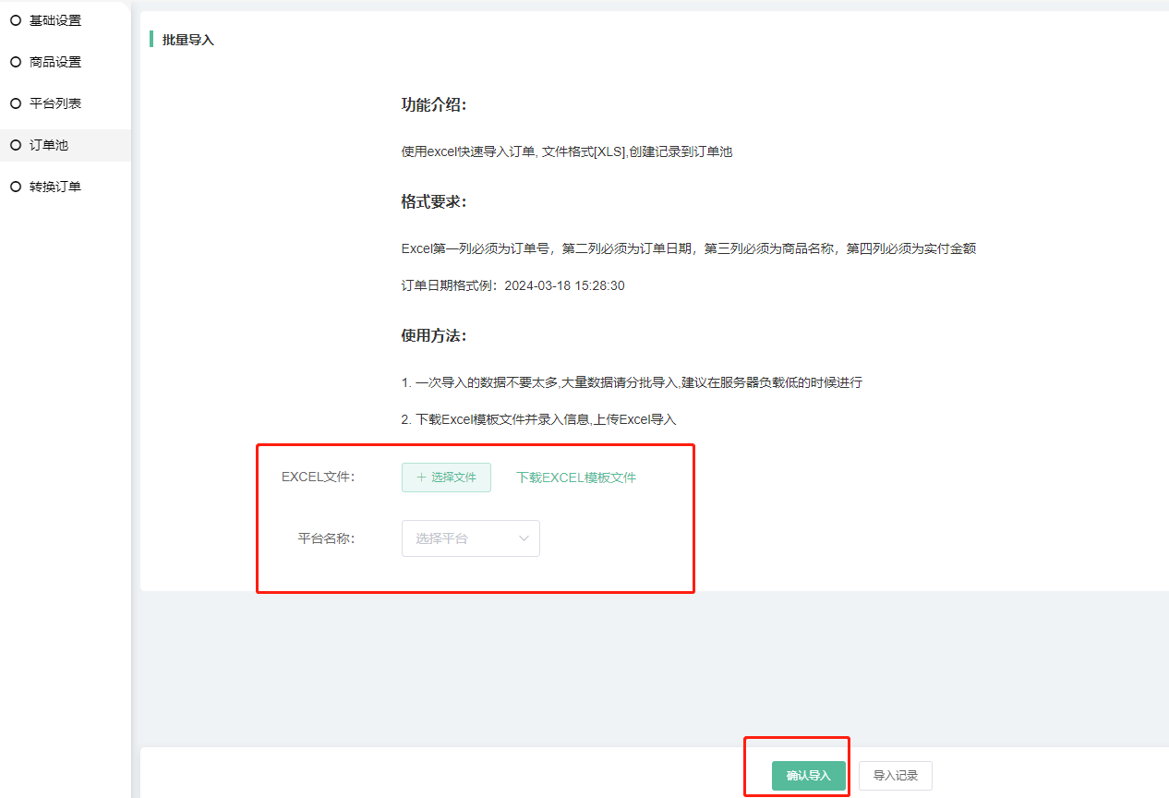Click the EXCEL文件 field label

coord(318,478)
